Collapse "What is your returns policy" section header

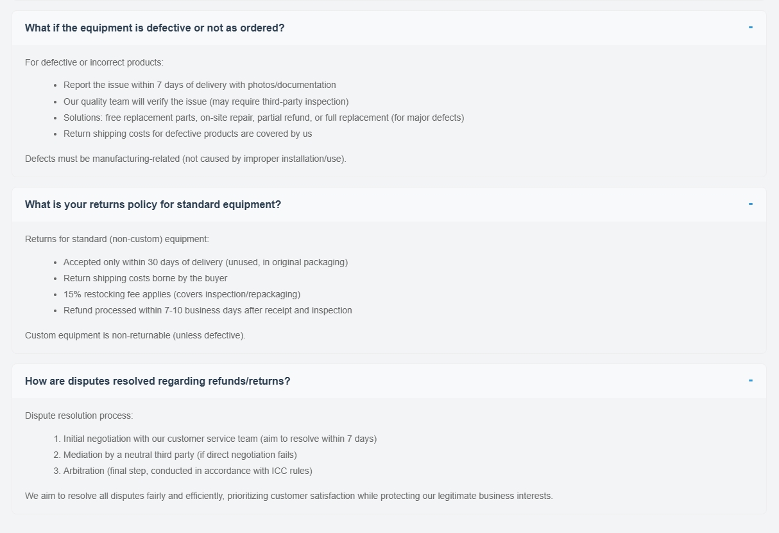pyautogui.click(x=153, y=205)
